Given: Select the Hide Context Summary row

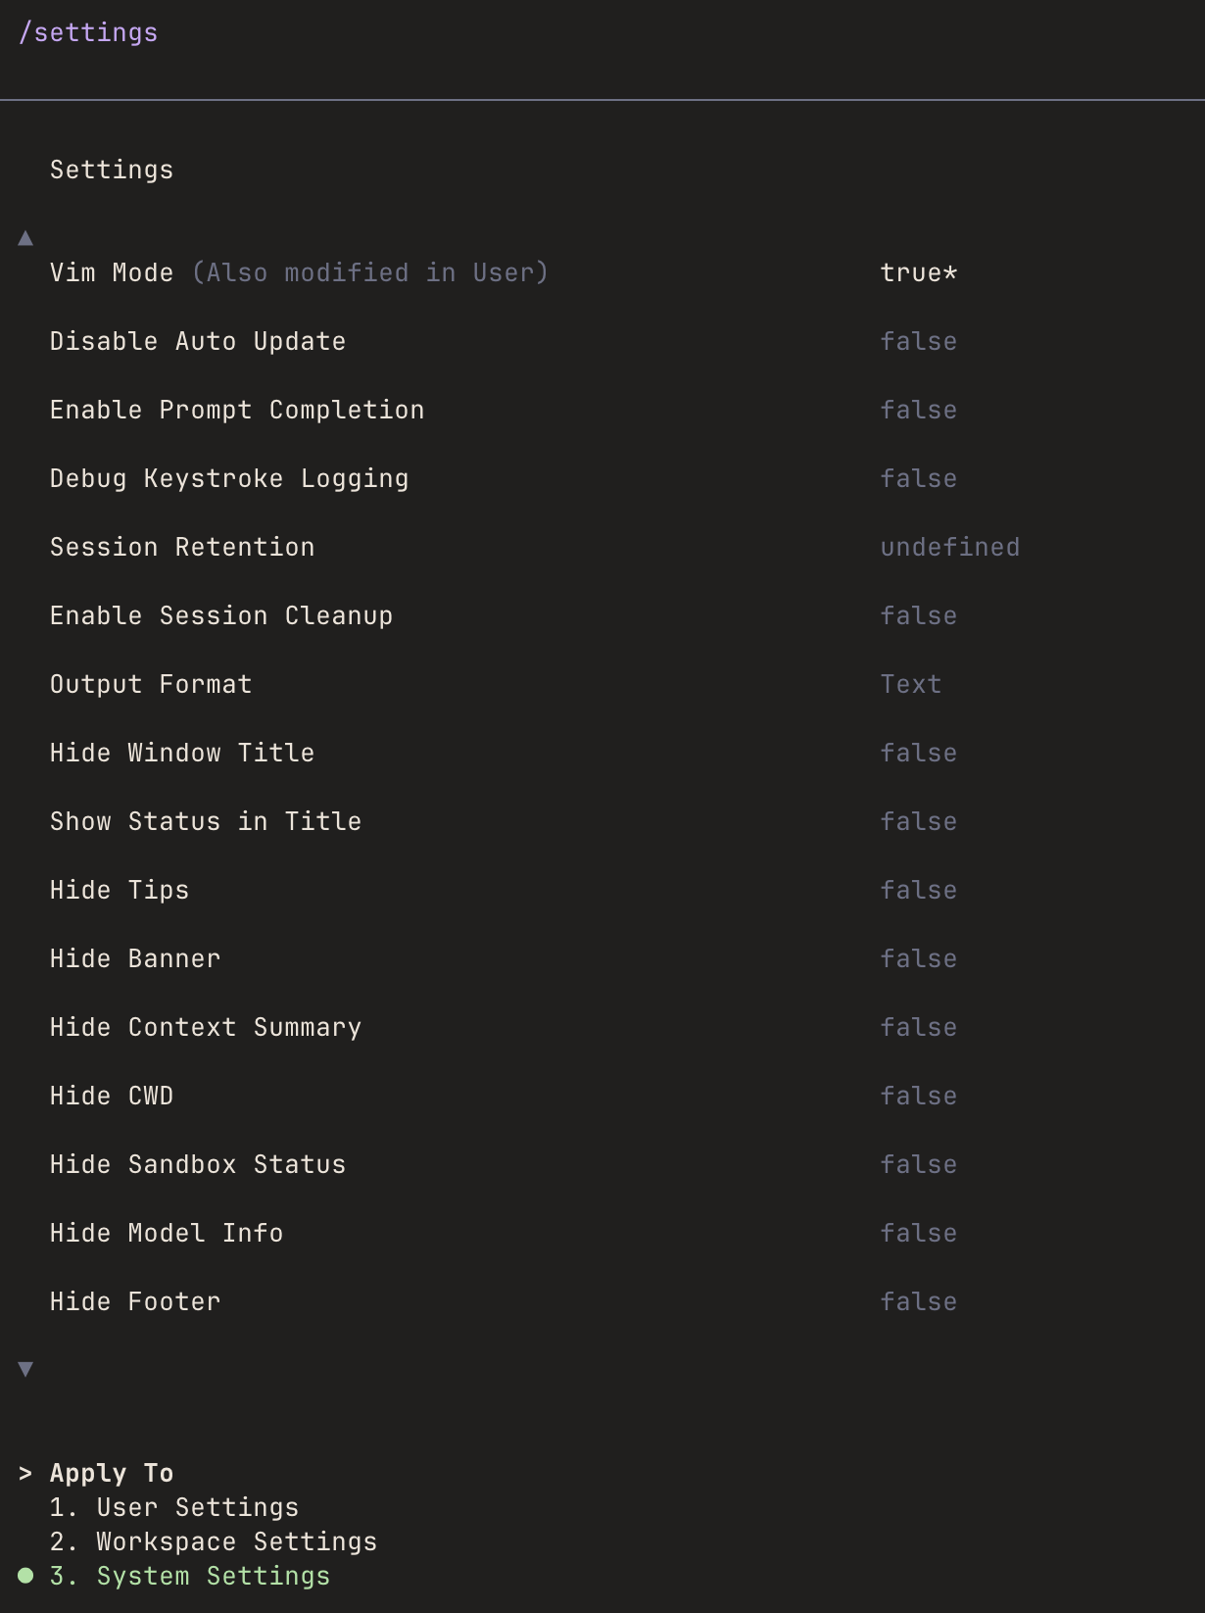Looking at the screenshot, I should 206,1027.
